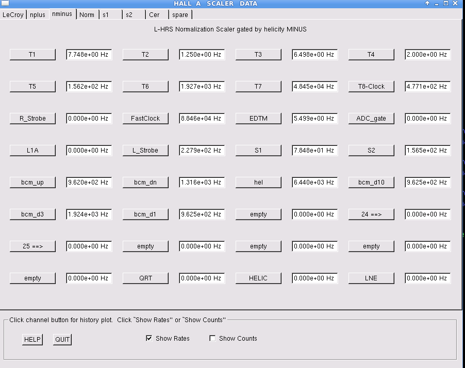Viewport: 465px width, 368px height.
Task: Enable the Show Rates checkbox
Action: (149, 338)
